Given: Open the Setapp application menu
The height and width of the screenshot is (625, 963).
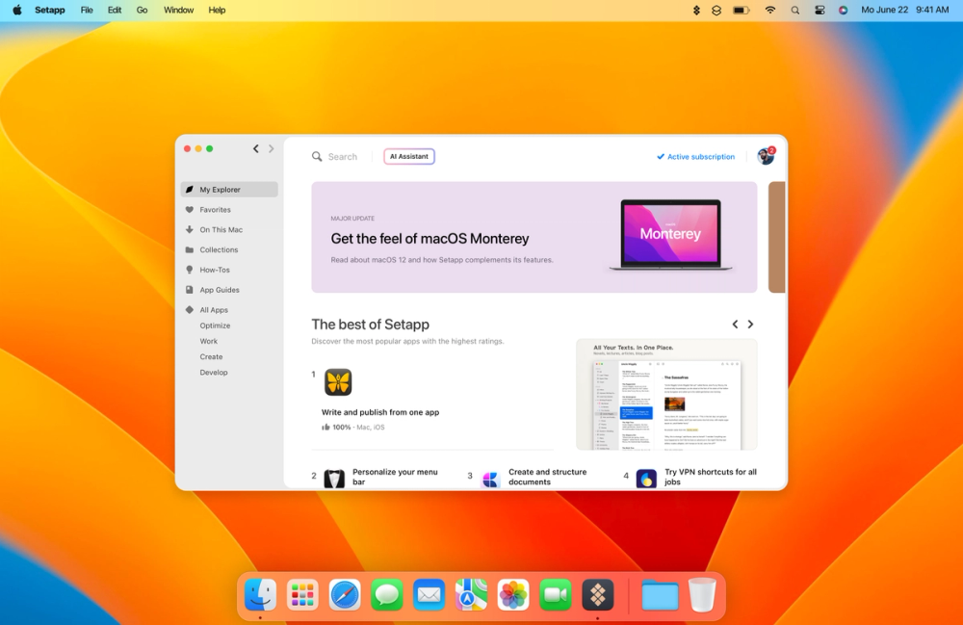Looking at the screenshot, I should pos(50,10).
